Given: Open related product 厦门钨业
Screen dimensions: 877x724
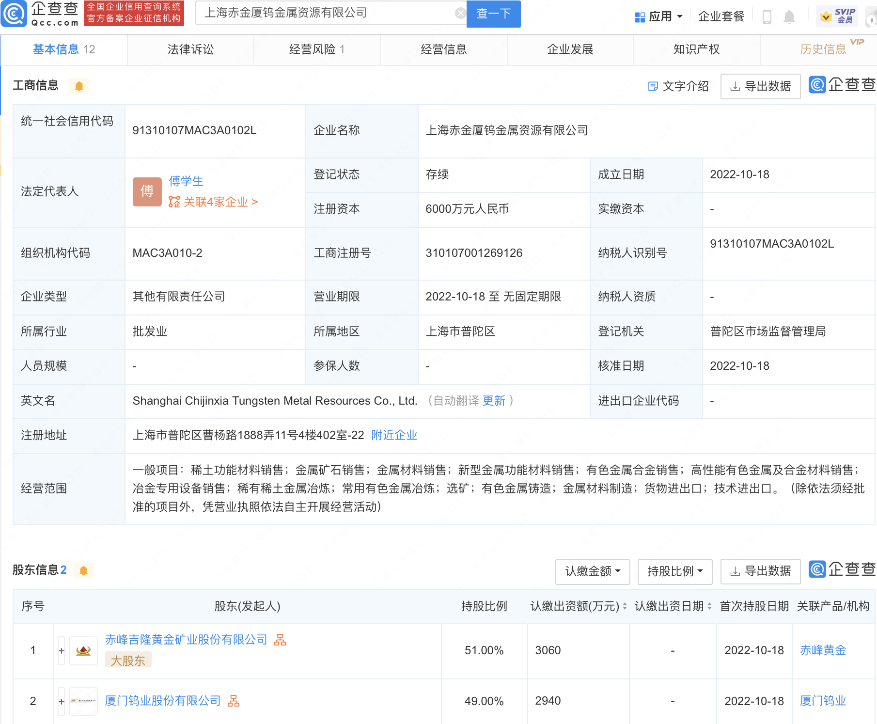Looking at the screenshot, I should (x=823, y=701).
